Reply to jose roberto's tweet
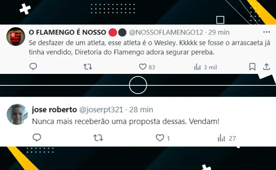The image size is (276, 170). point(37,137)
